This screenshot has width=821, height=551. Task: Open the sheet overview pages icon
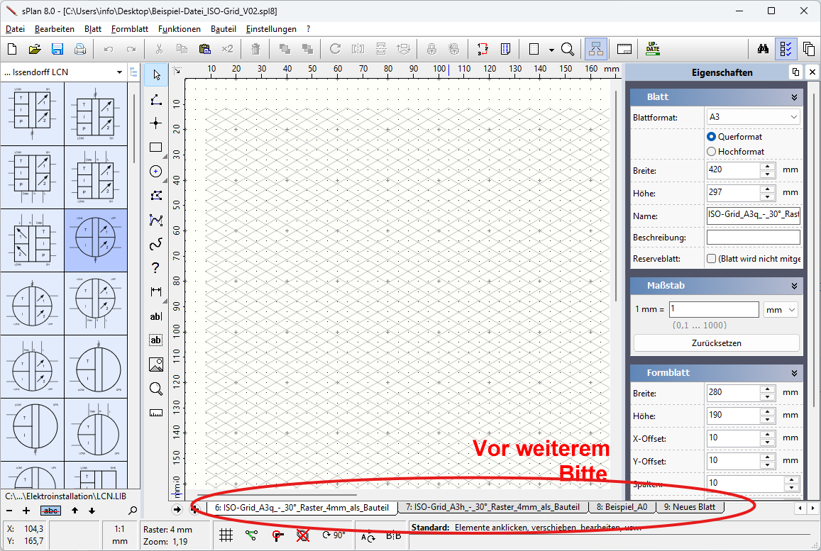tap(808, 49)
